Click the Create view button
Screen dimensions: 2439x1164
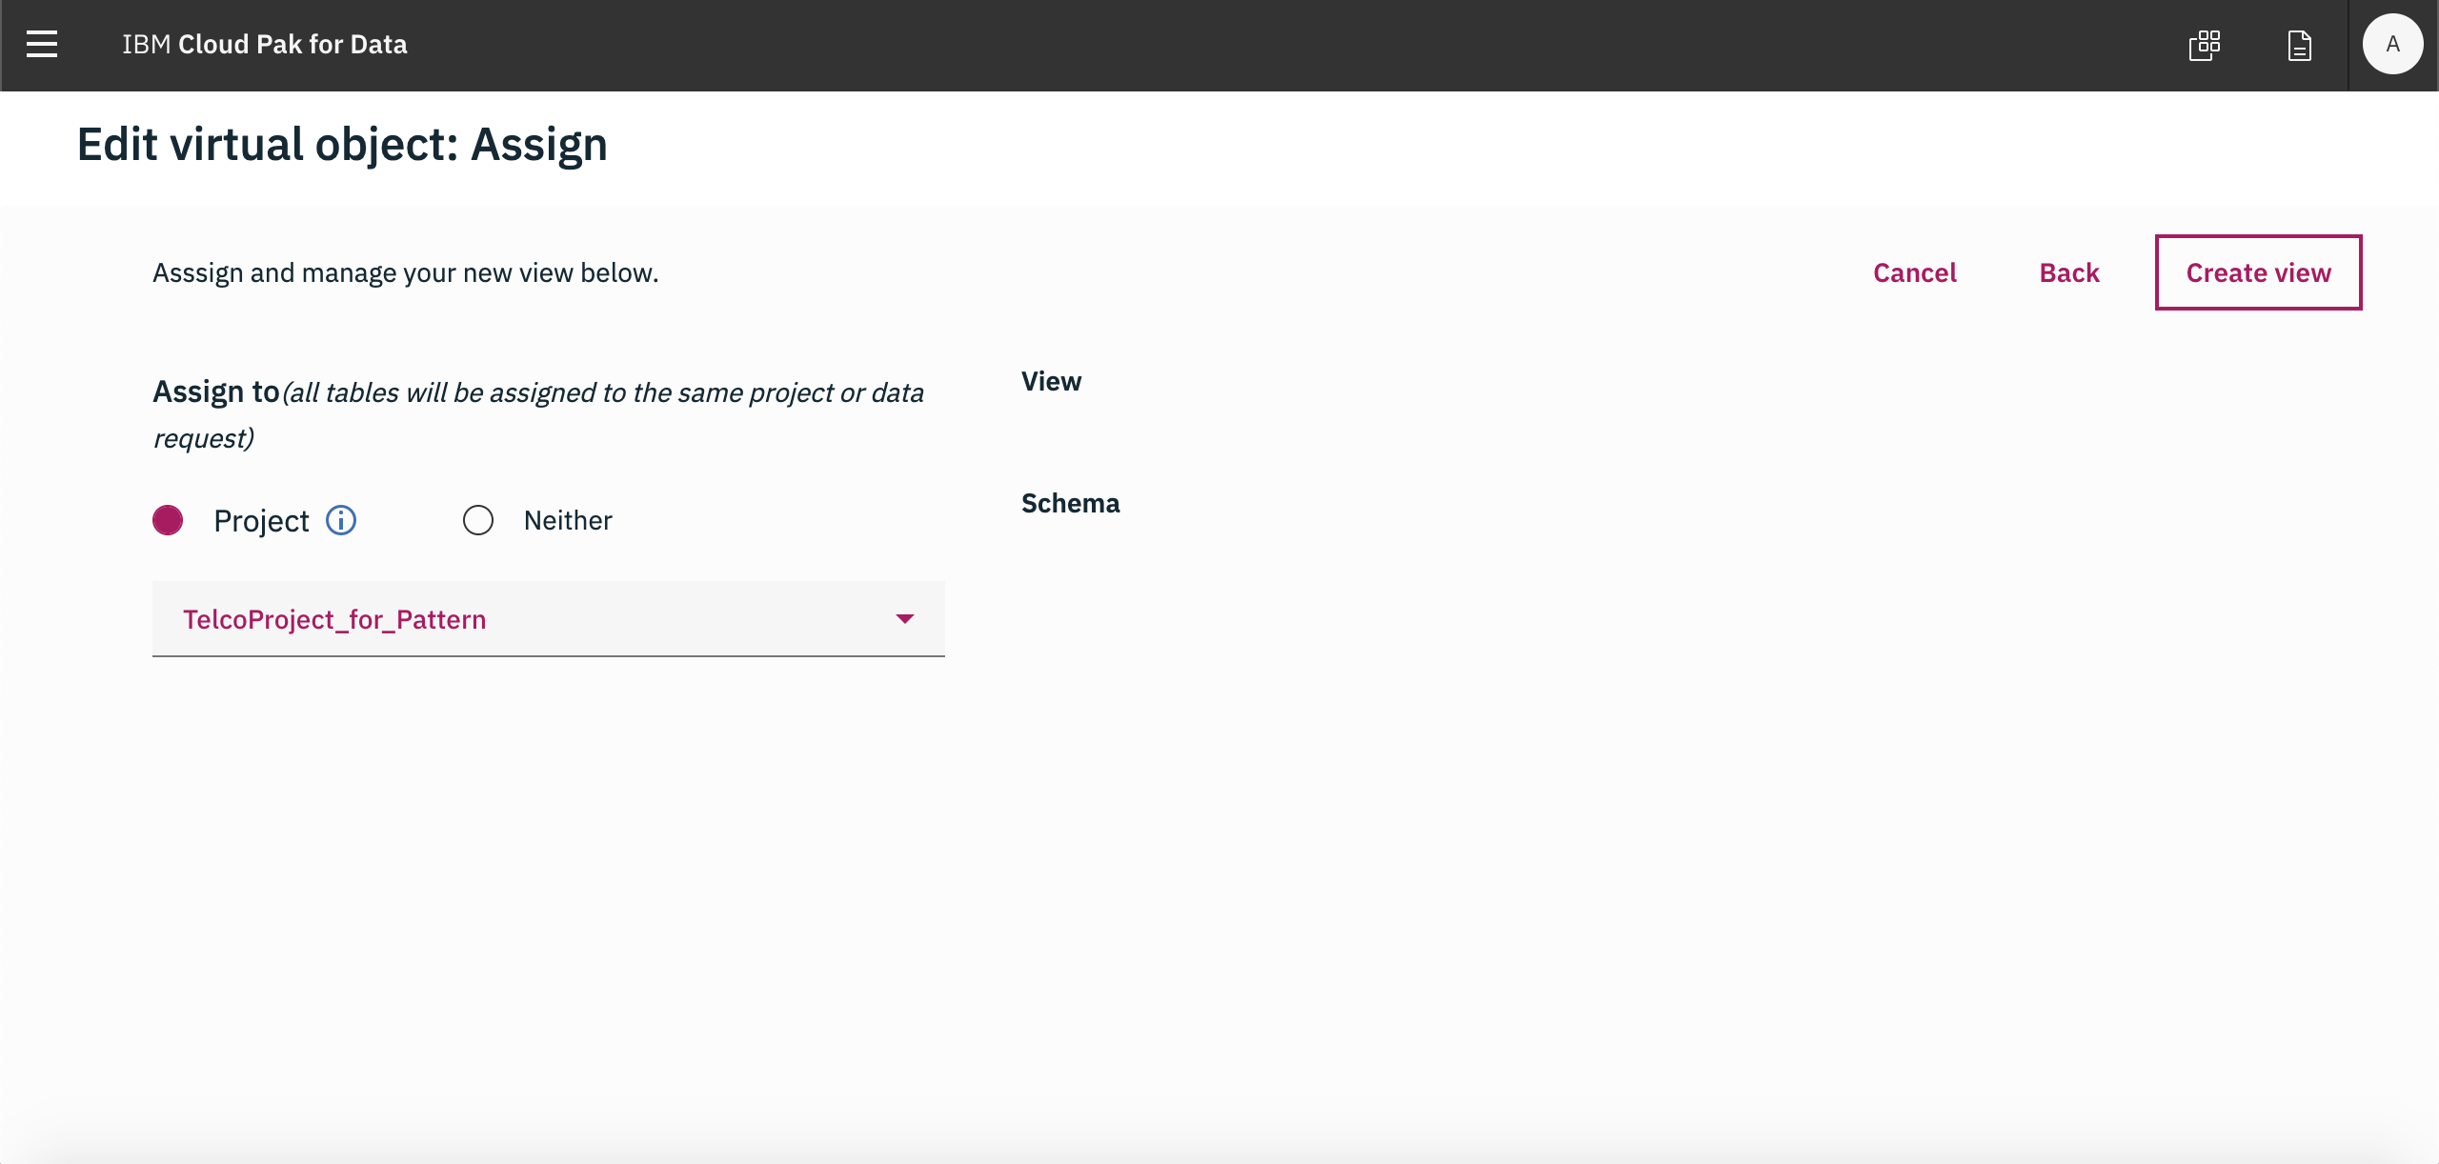pyautogui.click(x=2258, y=272)
